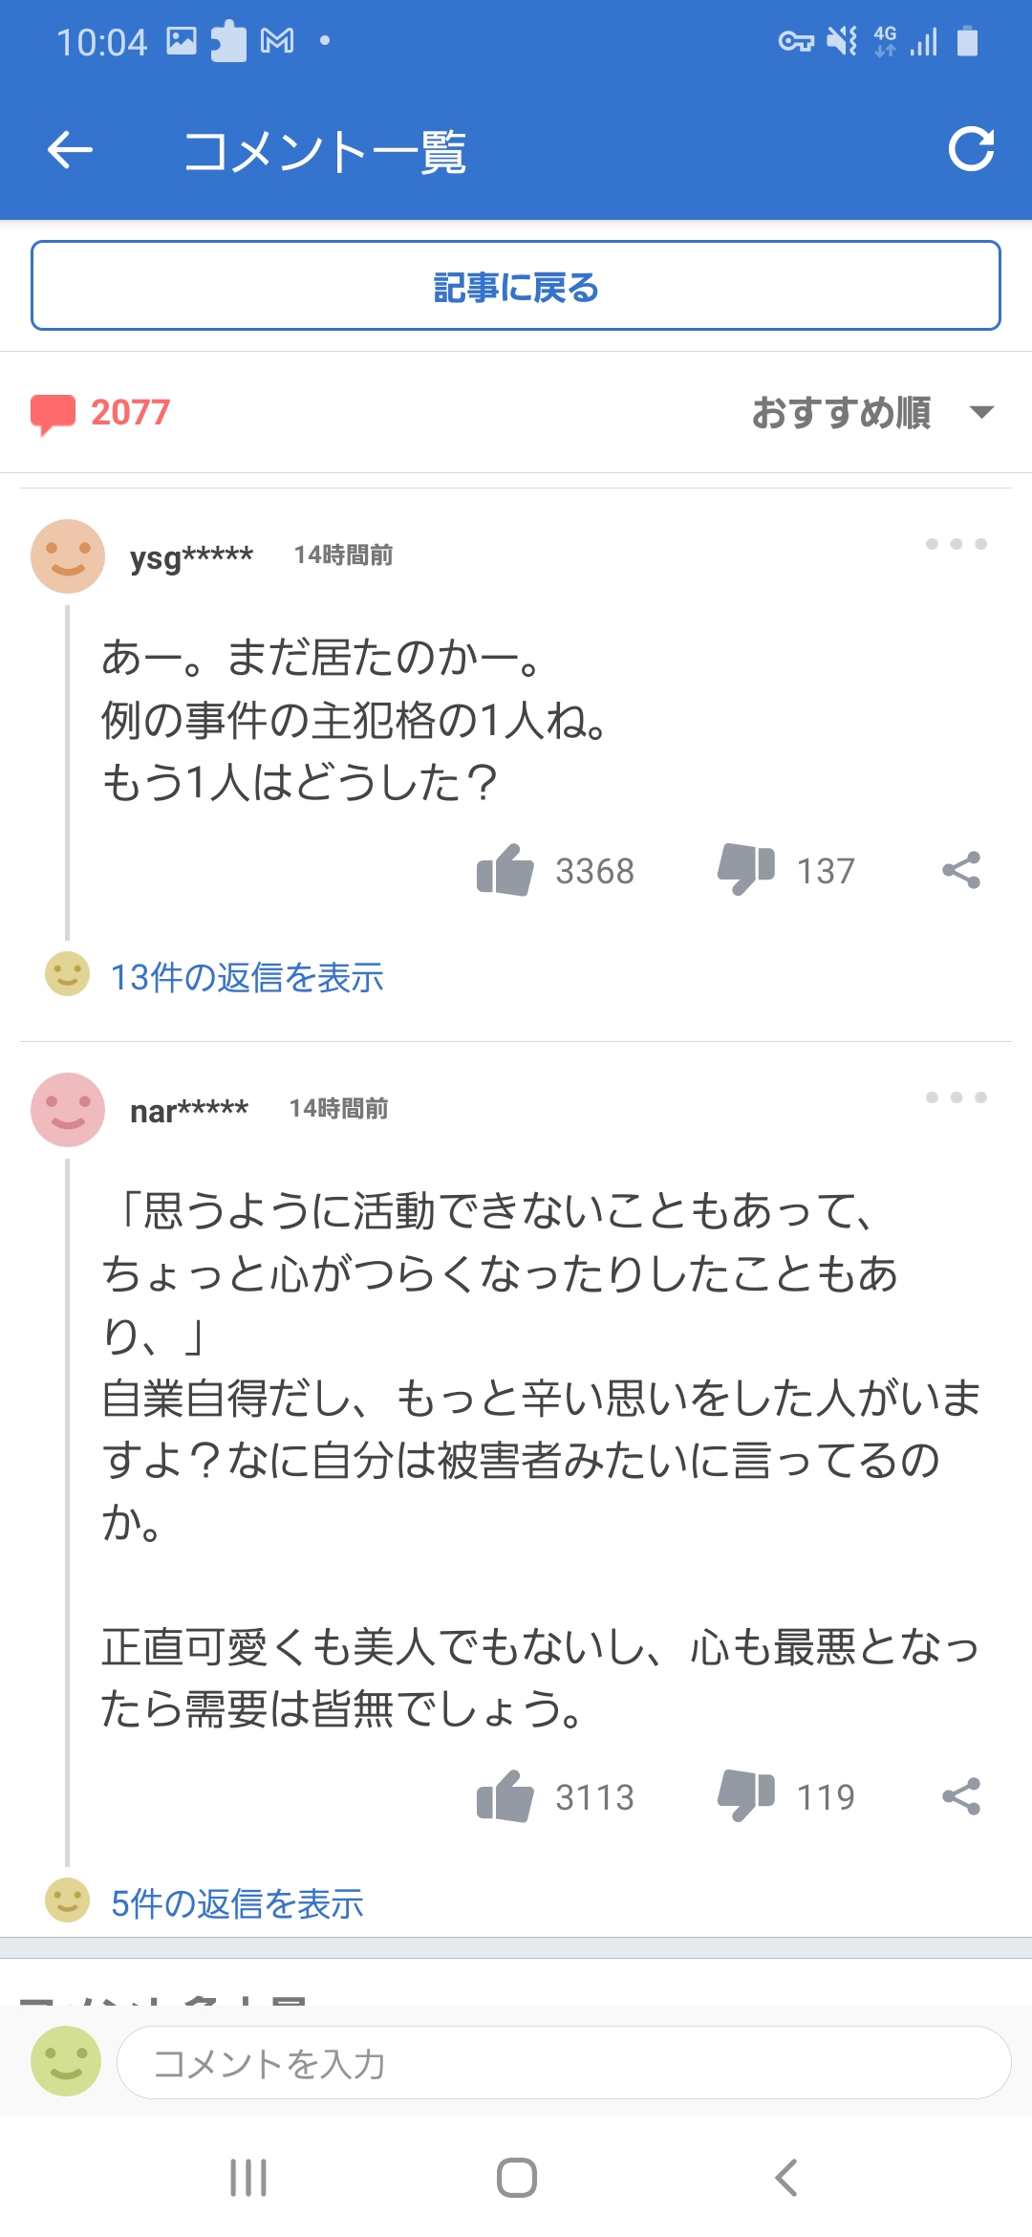This screenshot has width=1032, height=2237.
Task: Tap ysg***** orange avatar
Action: pyautogui.click(x=68, y=555)
